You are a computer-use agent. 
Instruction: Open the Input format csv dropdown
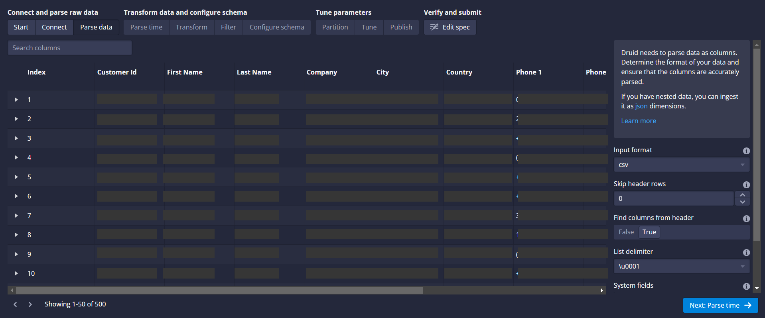(x=681, y=165)
